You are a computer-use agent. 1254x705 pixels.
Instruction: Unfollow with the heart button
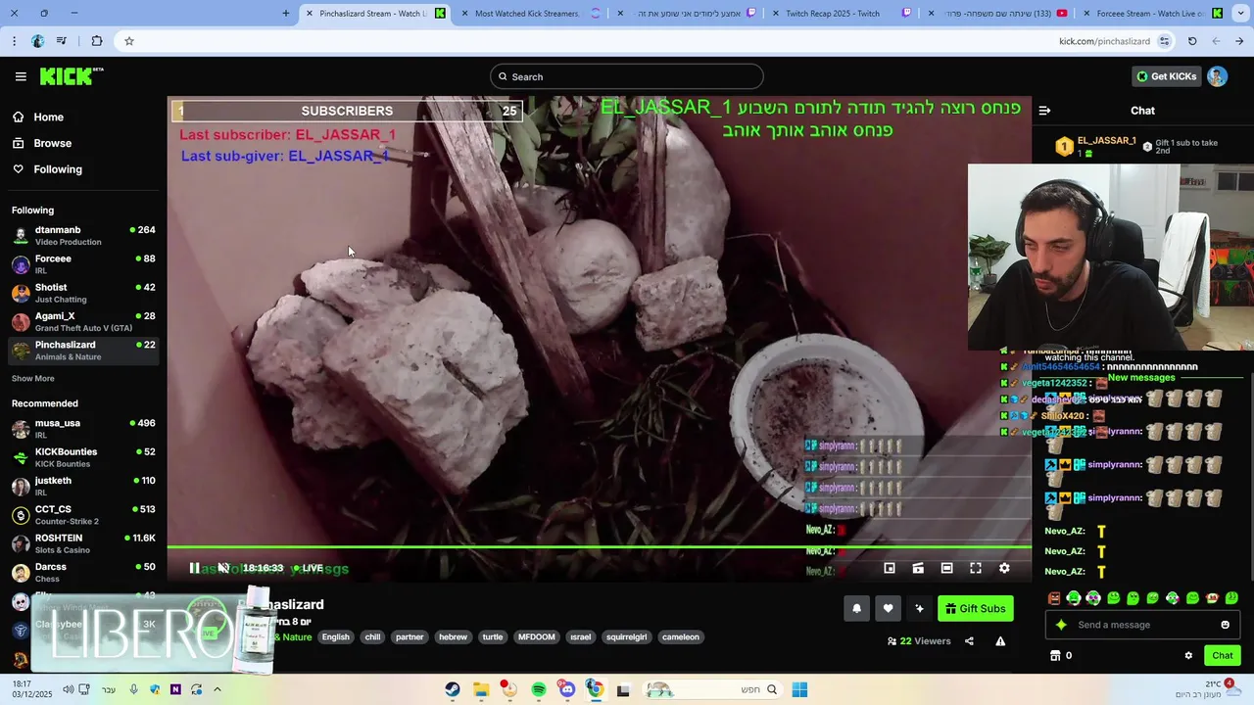[888, 608]
